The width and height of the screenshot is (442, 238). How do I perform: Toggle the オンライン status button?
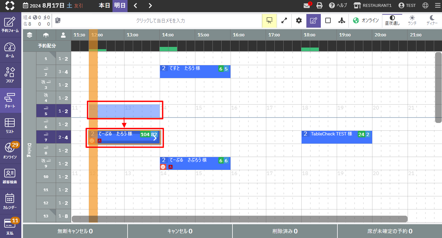point(366,21)
